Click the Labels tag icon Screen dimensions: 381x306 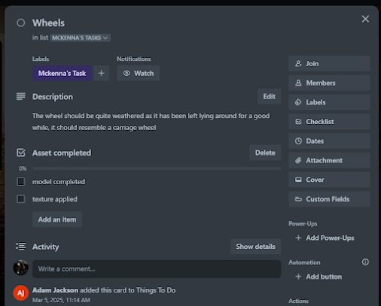(x=298, y=102)
